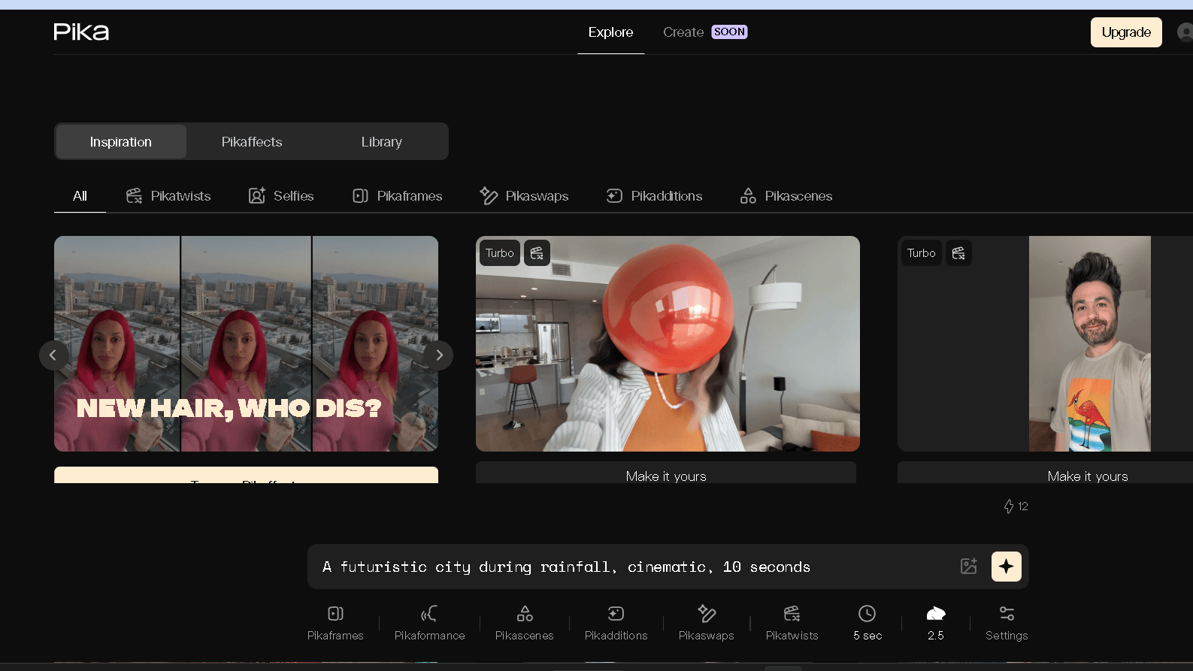Image resolution: width=1193 pixels, height=671 pixels.
Task: Open the user profile avatar
Action: click(x=1185, y=32)
